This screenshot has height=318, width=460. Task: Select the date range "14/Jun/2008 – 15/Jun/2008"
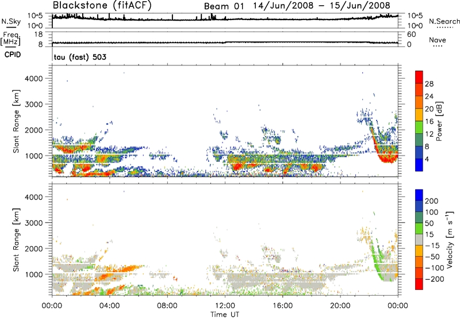322,6
